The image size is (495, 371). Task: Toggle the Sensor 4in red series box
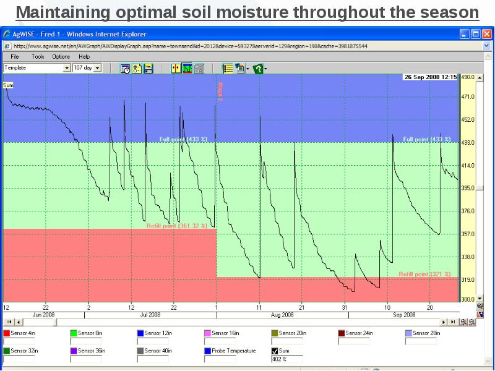tap(7, 333)
